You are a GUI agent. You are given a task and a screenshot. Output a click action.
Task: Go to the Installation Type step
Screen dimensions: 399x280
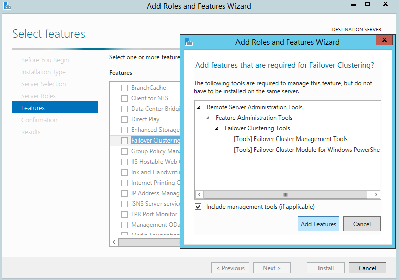(43, 72)
